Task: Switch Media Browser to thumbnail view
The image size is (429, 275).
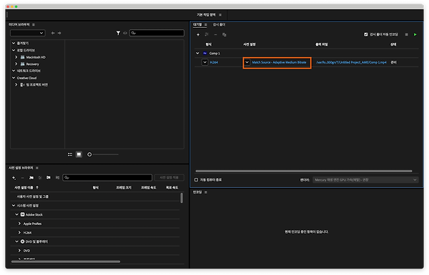Action: (x=79, y=155)
